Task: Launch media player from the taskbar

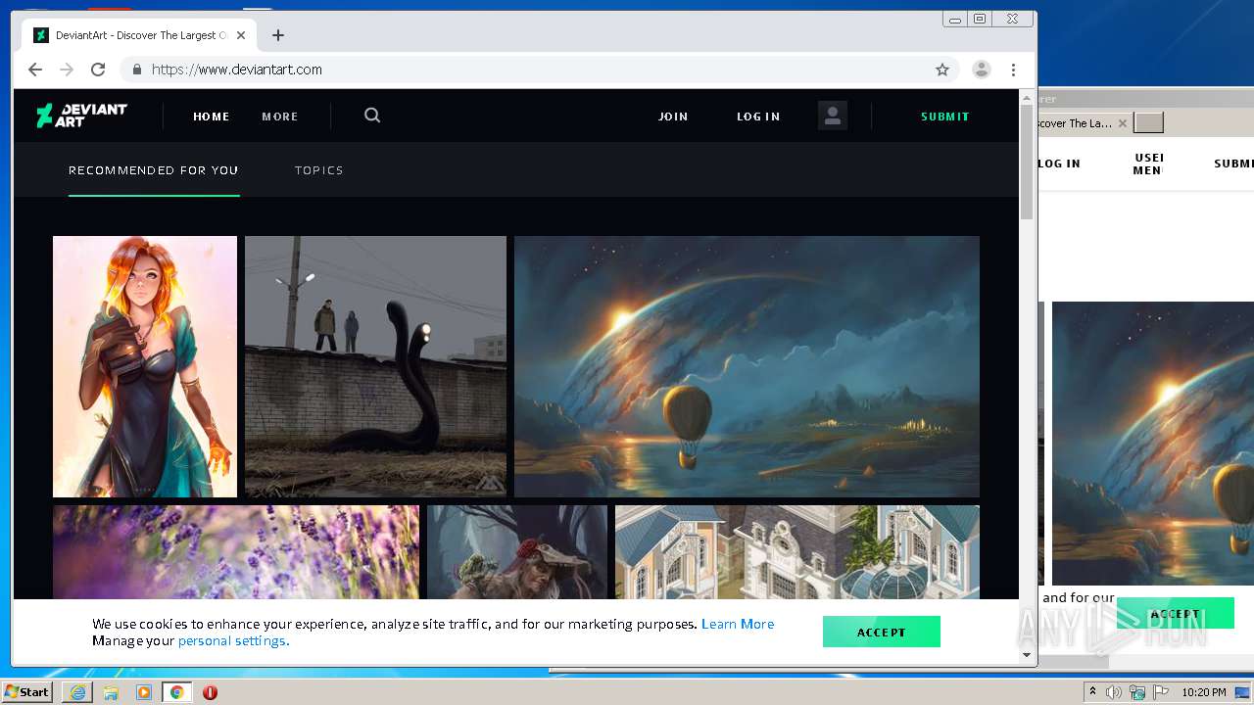Action: click(x=144, y=692)
